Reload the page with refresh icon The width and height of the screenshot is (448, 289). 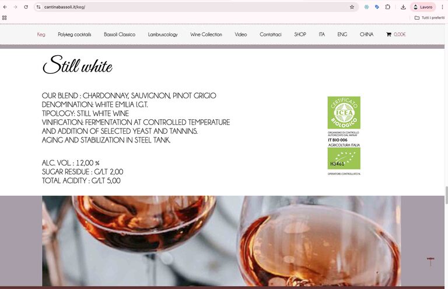tap(26, 7)
